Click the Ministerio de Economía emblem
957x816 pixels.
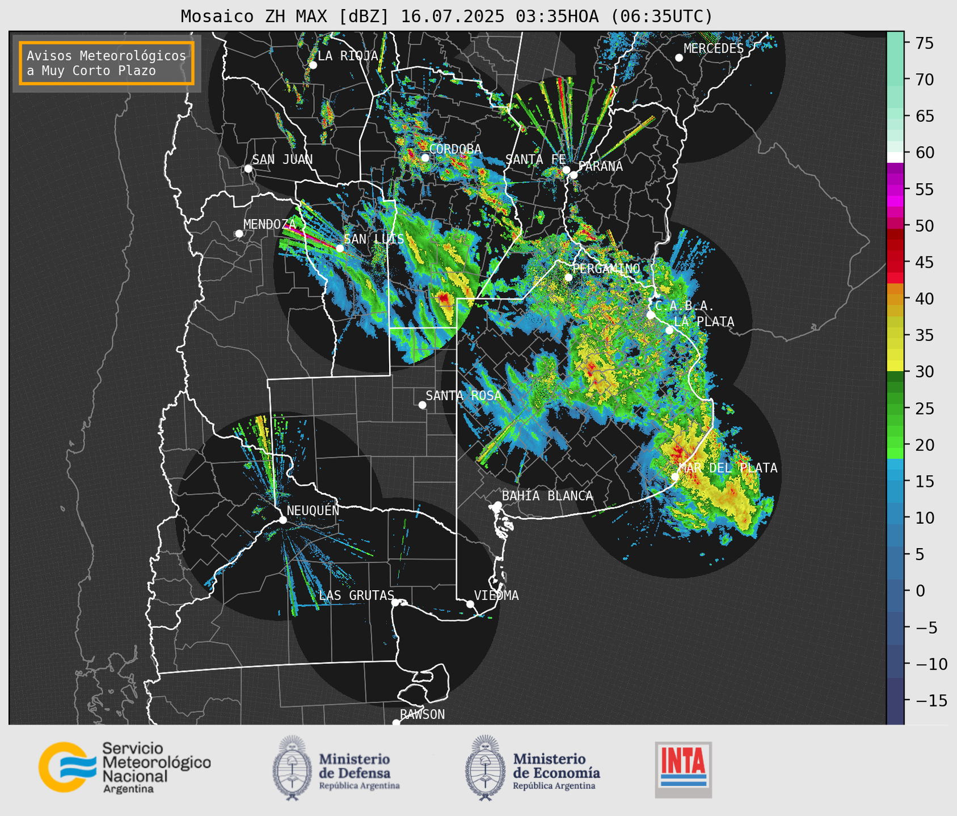[x=485, y=768]
